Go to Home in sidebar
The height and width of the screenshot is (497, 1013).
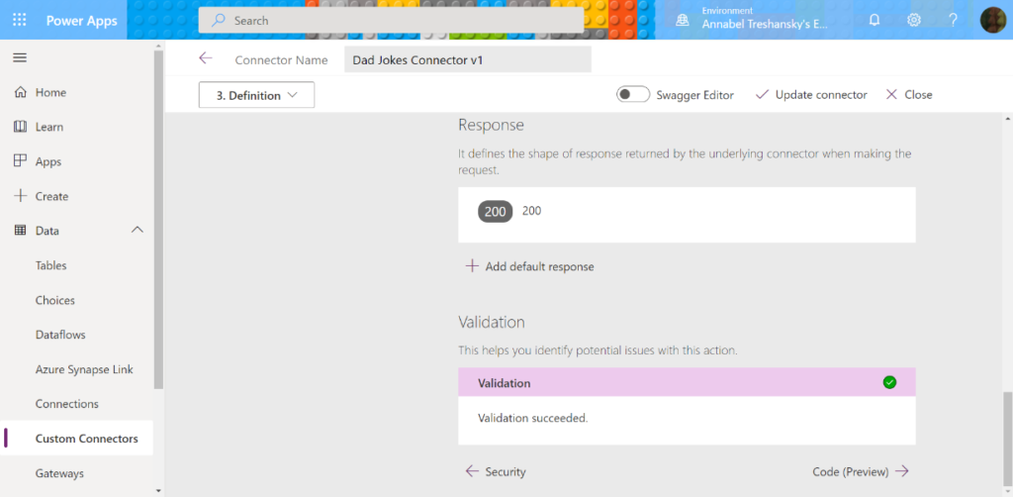[50, 92]
